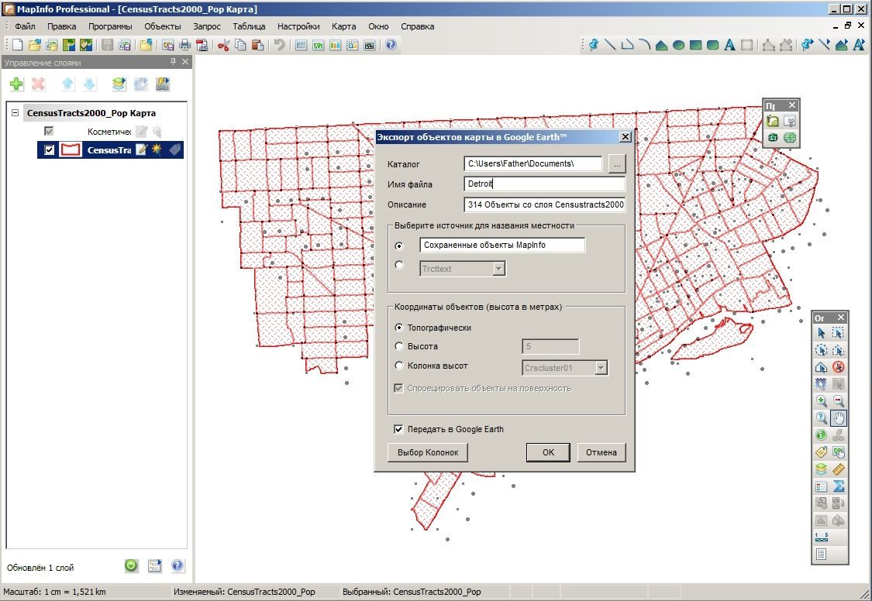Click the Выбор Колонок button
The height and width of the screenshot is (601, 872).
(x=428, y=452)
